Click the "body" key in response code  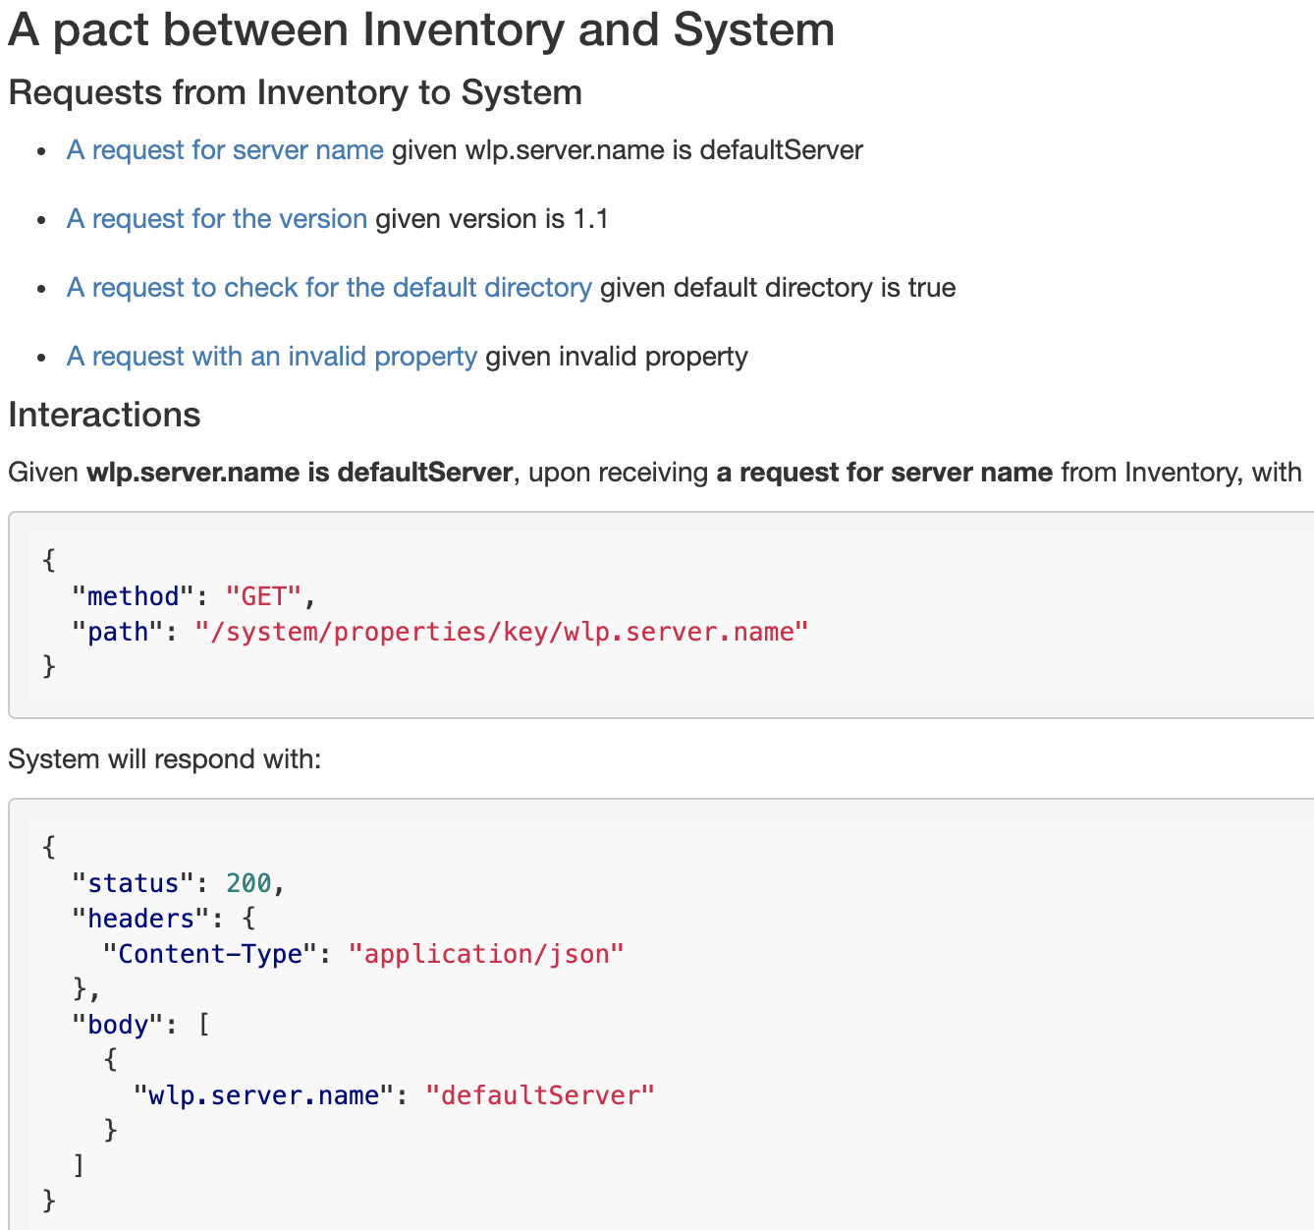pos(118,1025)
